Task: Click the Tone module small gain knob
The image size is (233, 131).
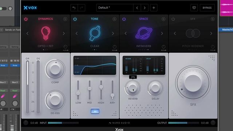Action: point(114,47)
